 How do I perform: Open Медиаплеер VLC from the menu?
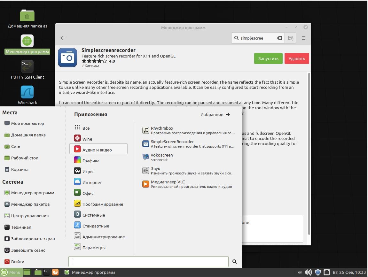tap(188, 184)
